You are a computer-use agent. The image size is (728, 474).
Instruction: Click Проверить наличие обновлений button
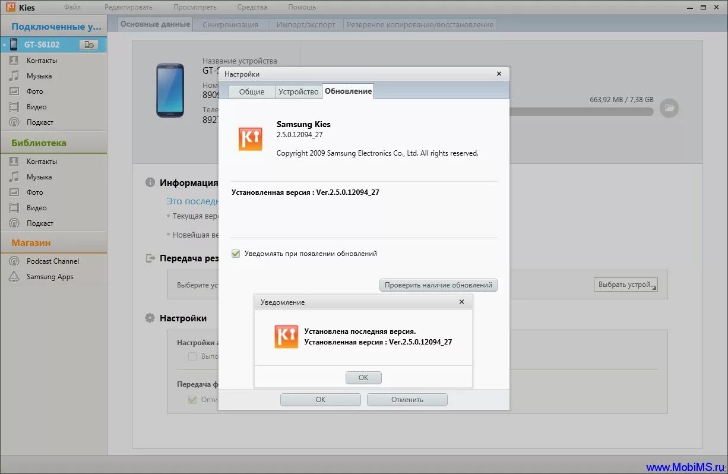coord(438,285)
